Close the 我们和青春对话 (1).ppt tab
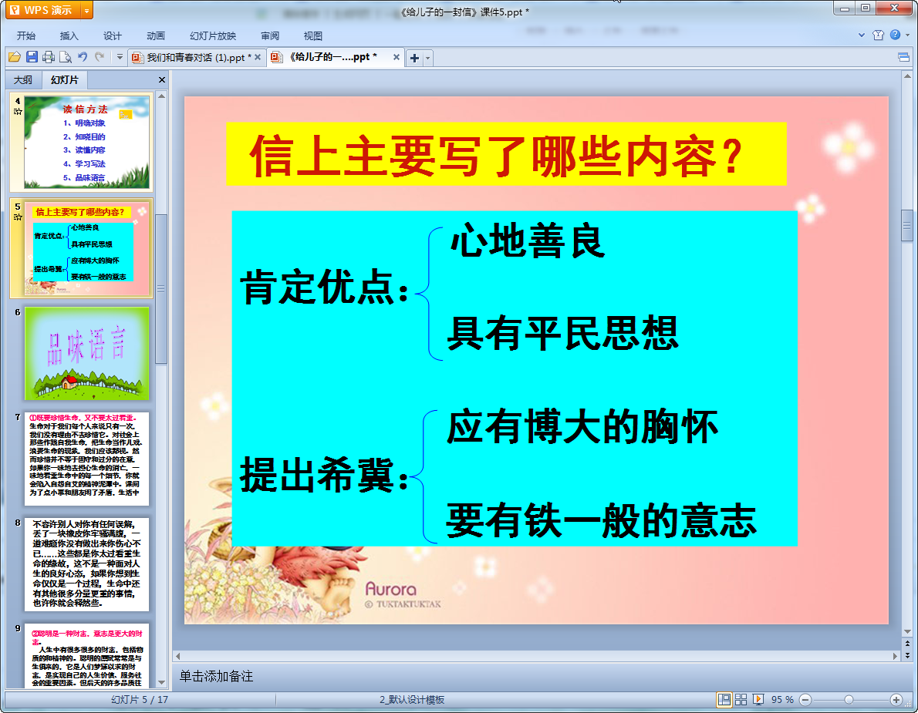918x713 pixels. 258,57
